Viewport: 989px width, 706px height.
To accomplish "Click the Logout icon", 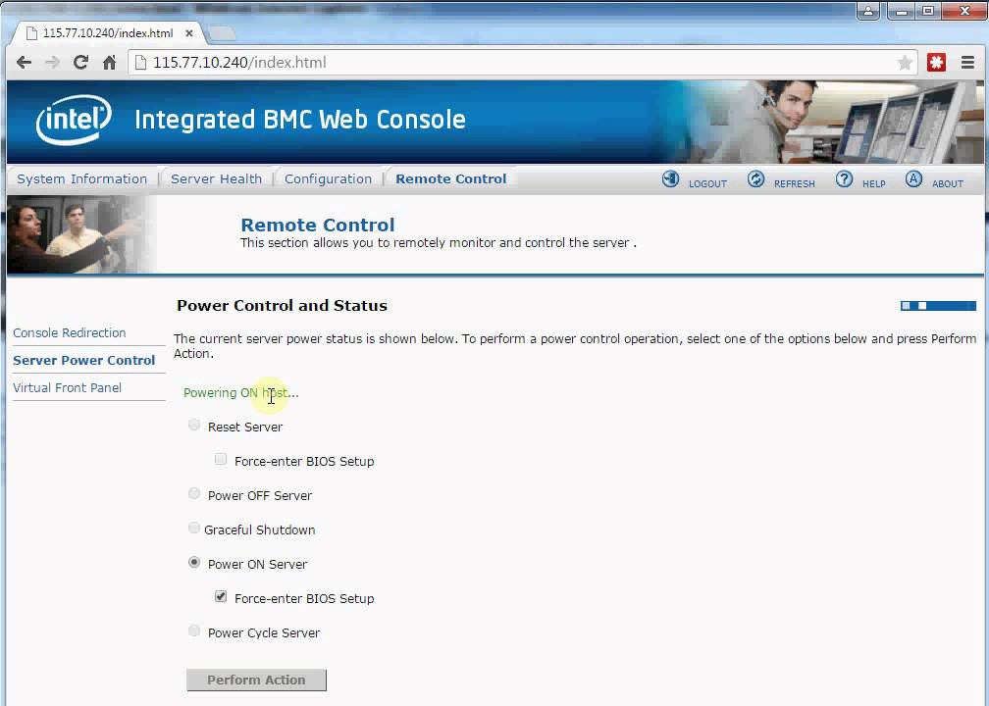I will pos(670,179).
